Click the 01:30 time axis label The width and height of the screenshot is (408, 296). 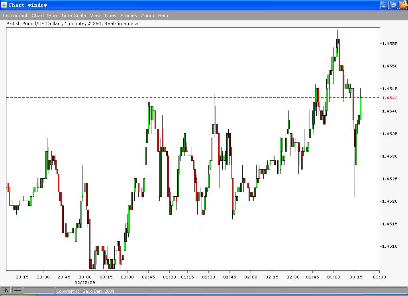[208, 277]
